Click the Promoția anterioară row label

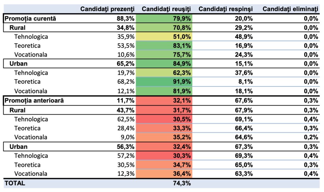[x=34, y=101]
